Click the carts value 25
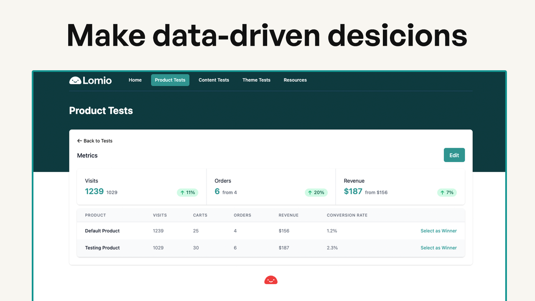 [x=196, y=231]
